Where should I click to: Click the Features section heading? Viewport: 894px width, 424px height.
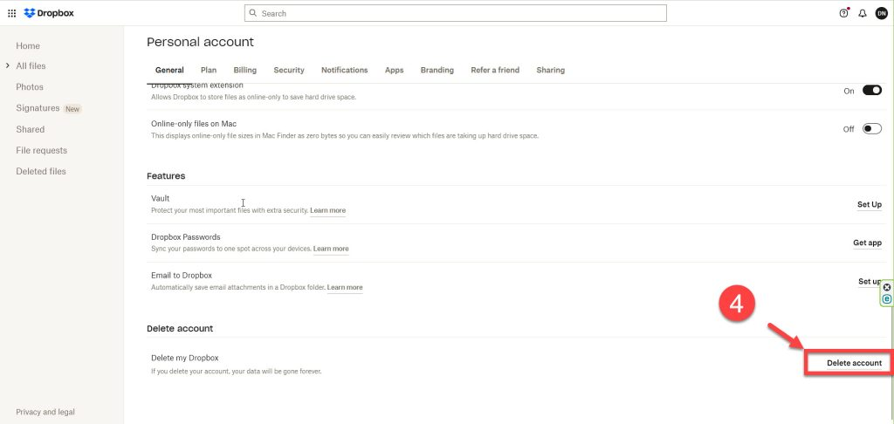click(x=166, y=176)
